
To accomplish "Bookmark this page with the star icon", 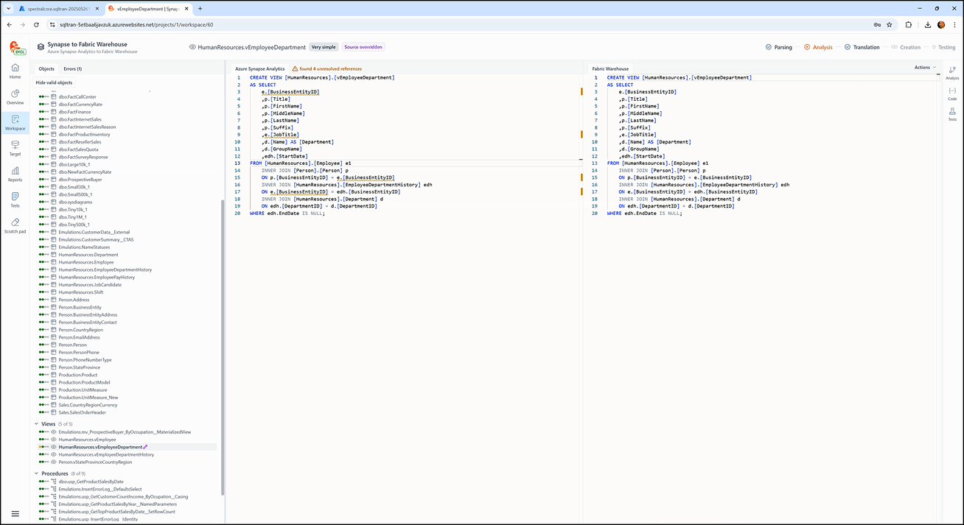I will (x=890, y=24).
